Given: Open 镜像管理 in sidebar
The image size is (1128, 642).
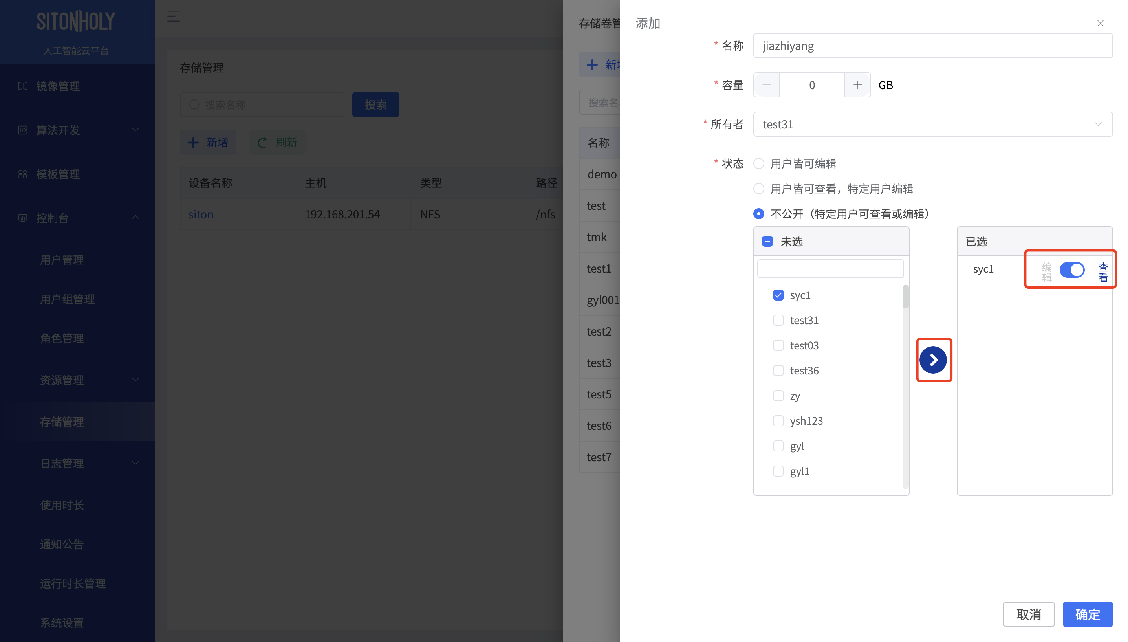Looking at the screenshot, I should coord(58,86).
